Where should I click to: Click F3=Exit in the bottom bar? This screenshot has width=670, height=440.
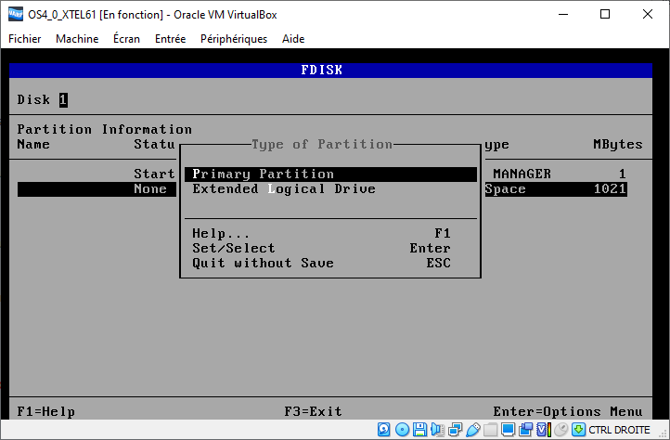tap(313, 412)
